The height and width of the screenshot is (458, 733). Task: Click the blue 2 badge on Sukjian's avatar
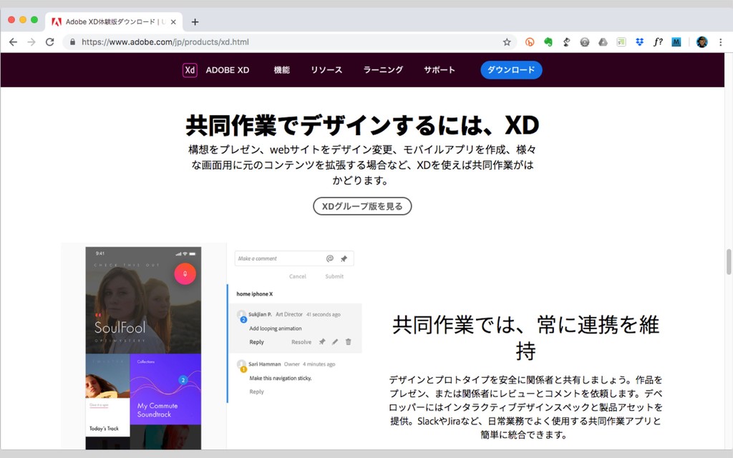coord(243,320)
